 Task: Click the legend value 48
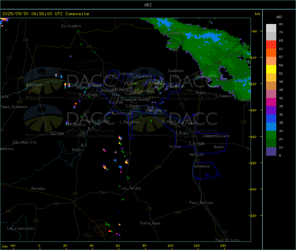point(281,82)
